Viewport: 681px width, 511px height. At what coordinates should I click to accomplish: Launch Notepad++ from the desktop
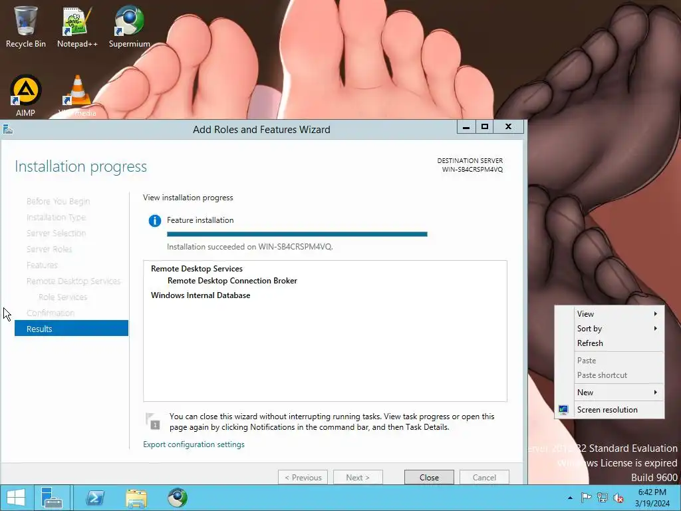77,27
